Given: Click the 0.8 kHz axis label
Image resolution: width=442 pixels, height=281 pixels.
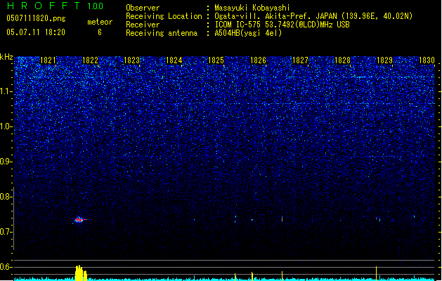Looking at the screenshot, I should pyautogui.click(x=6, y=197).
